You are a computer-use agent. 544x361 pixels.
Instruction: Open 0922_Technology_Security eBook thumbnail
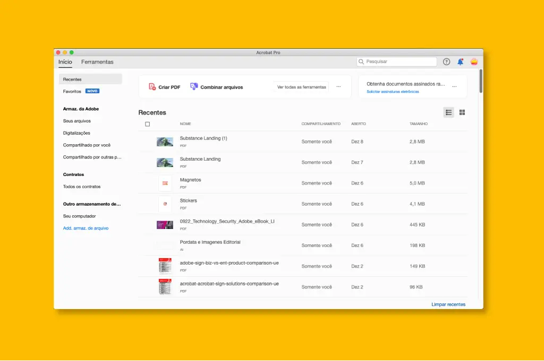point(165,225)
